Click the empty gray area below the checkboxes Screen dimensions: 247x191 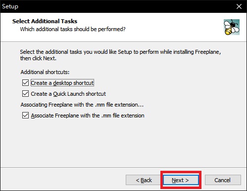coord(123,143)
